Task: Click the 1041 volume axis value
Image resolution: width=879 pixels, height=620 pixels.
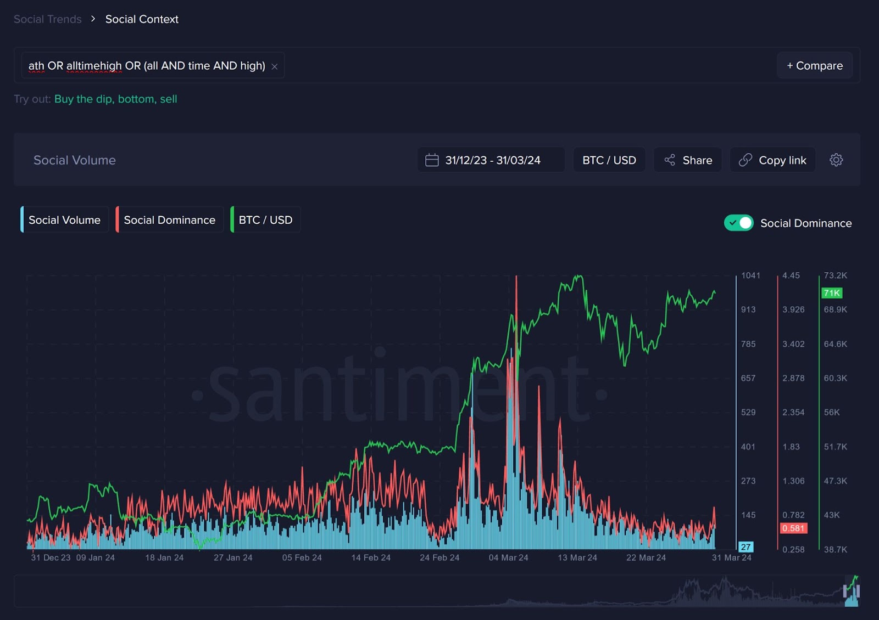Action: click(x=750, y=275)
